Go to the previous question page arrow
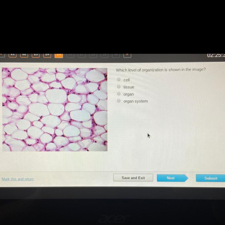Screen dimensions: 225x225 click(x=2, y=55)
